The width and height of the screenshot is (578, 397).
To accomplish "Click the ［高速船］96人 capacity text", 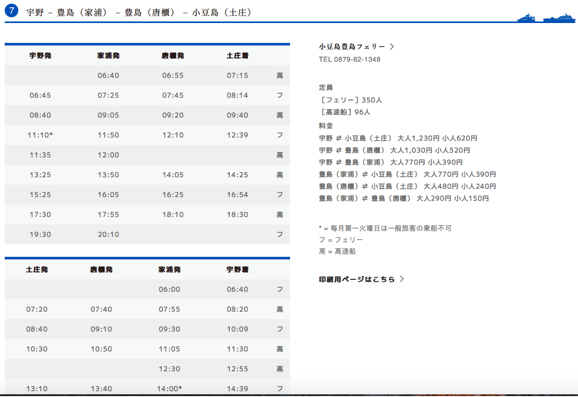I will pyautogui.click(x=347, y=112).
